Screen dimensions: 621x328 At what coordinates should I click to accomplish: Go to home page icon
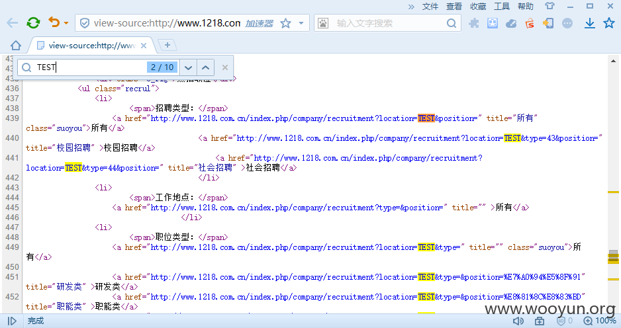16,46
